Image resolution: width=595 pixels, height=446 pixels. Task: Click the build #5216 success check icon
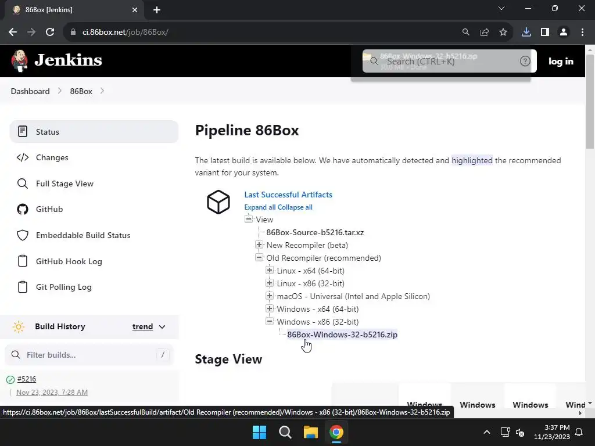point(10,379)
